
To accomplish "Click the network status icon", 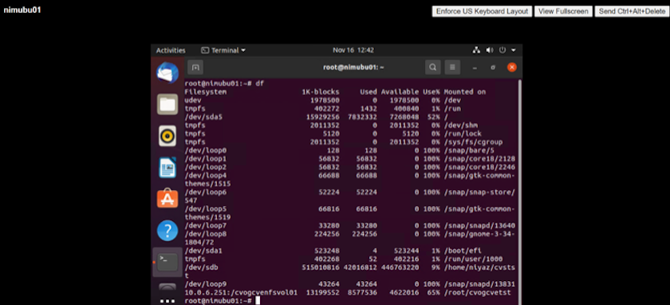I will [x=476, y=50].
